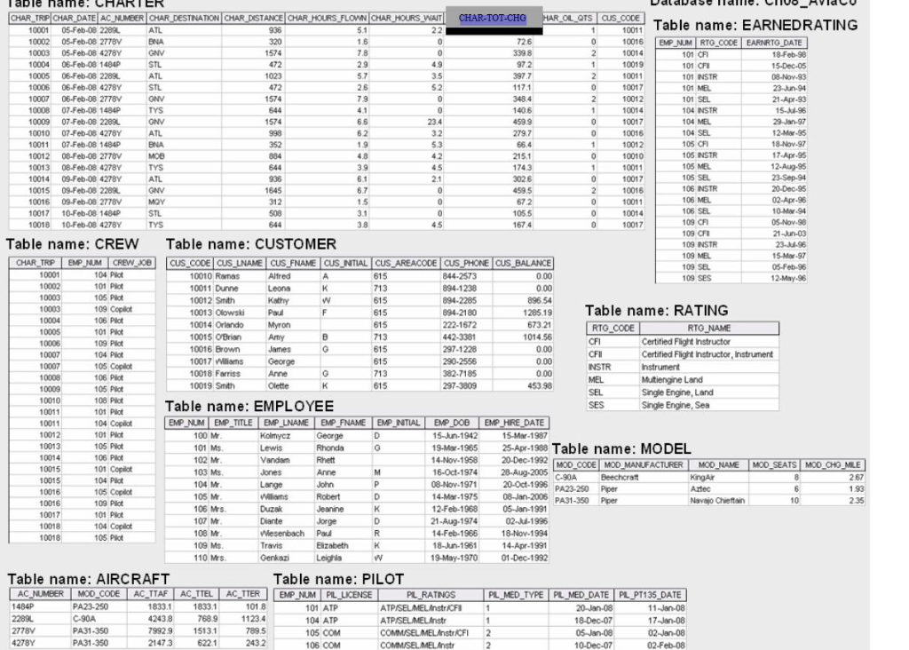The width and height of the screenshot is (909, 650).
Task: Click destination cell MOB in CHARTER table
Action: click(x=156, y=156)
